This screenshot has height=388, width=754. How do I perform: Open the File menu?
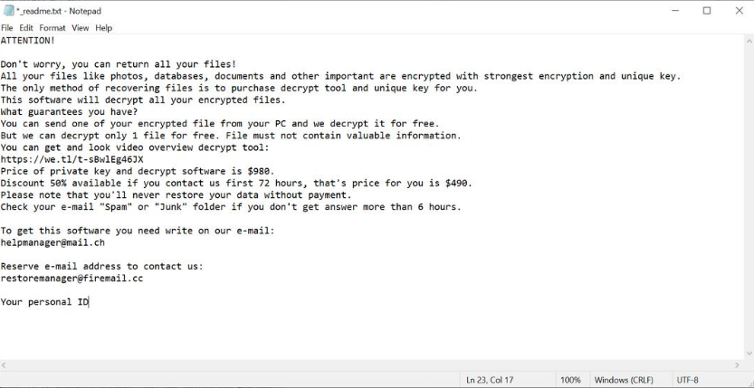pyautogui.click(x=6, y=28)
